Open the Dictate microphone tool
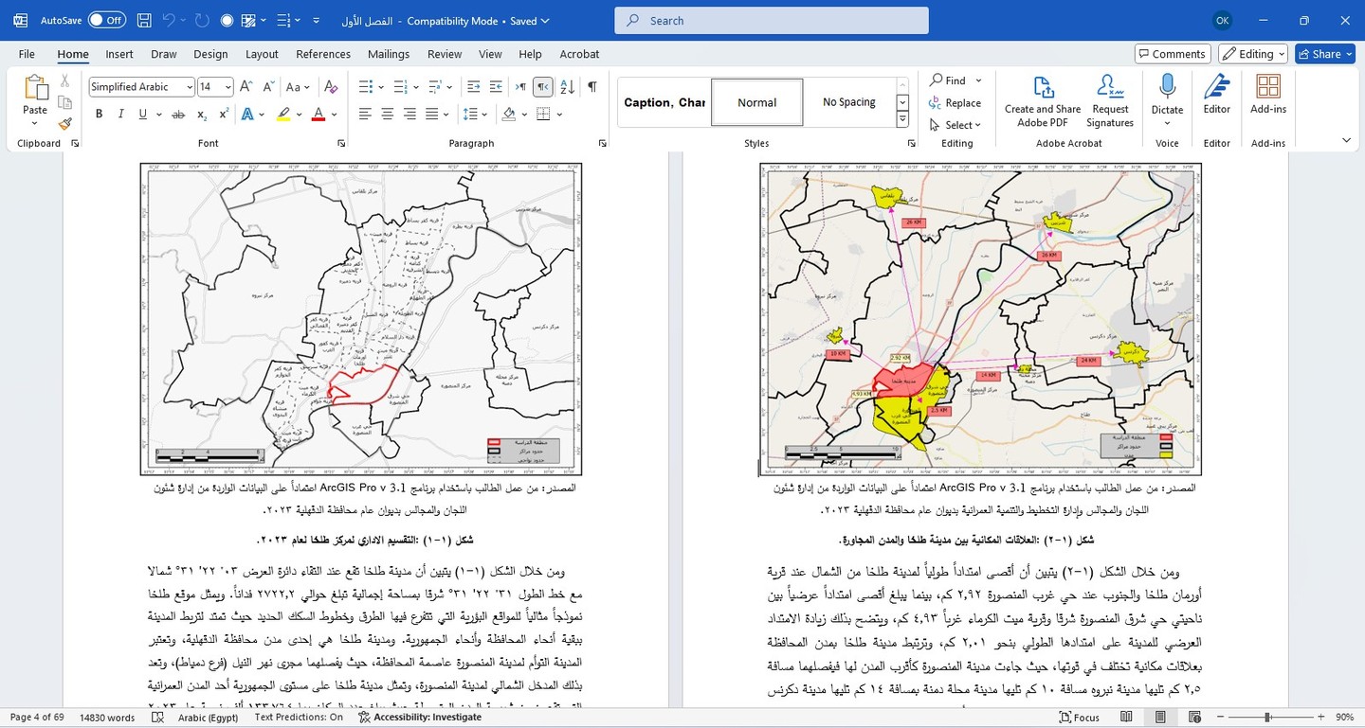 [1167, 96]
